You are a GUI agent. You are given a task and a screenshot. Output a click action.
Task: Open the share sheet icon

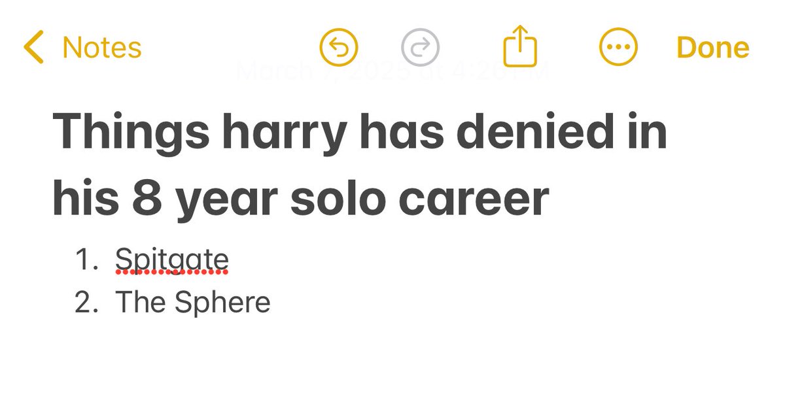click(x=520, y=46)
